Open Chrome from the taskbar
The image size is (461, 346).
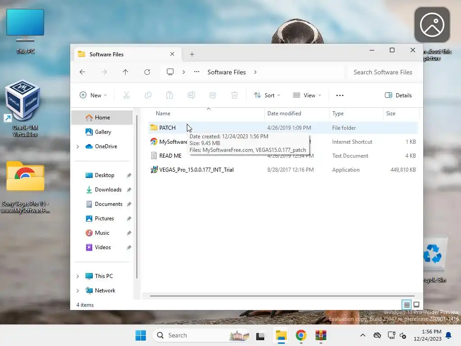[301, 335]
